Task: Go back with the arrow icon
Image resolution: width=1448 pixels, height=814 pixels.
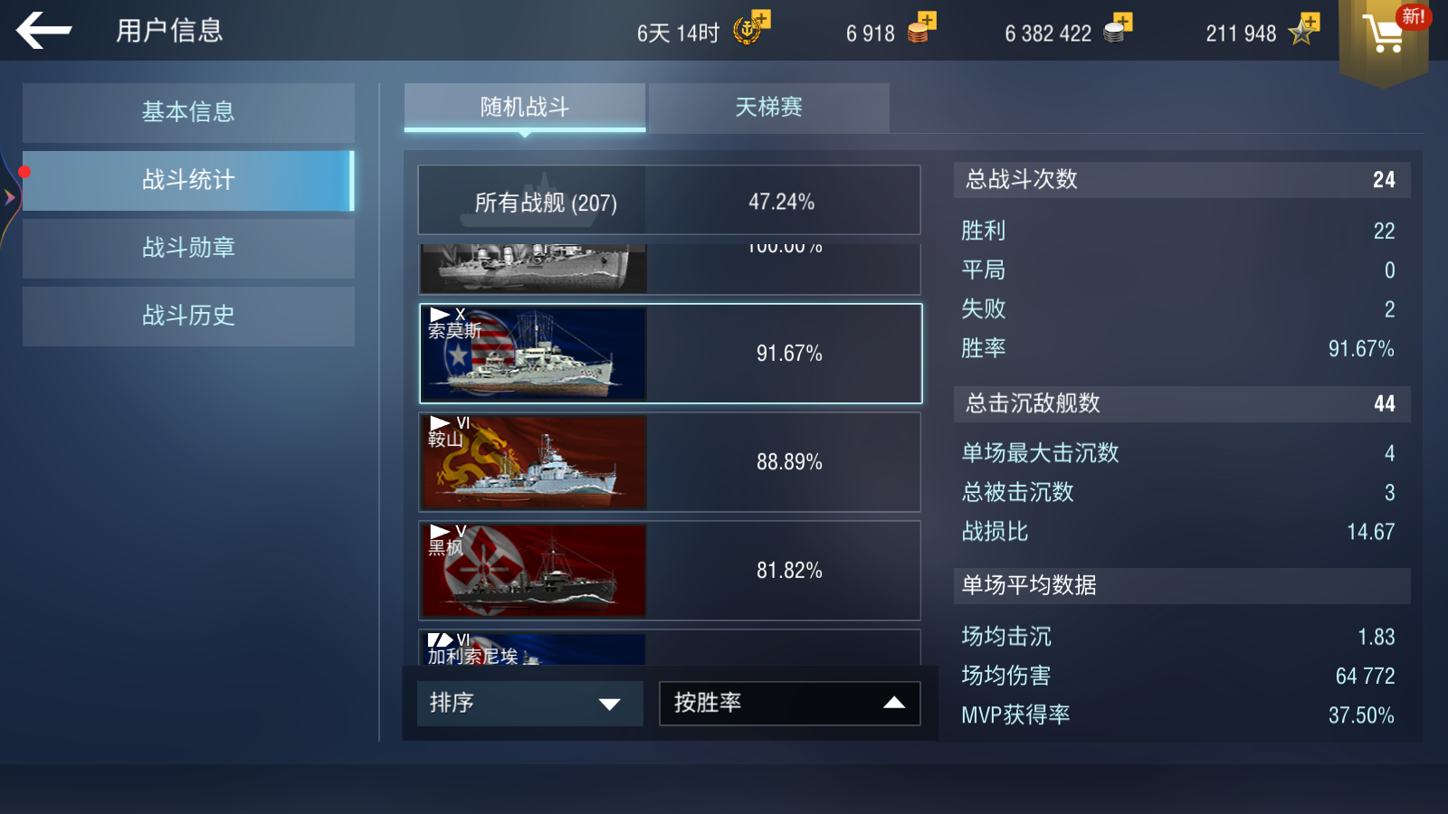Action: tap(43, 31)
